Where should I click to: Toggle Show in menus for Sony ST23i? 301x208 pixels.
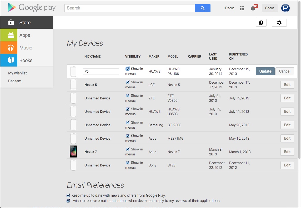pyautogui.click(x=128, y=163)
